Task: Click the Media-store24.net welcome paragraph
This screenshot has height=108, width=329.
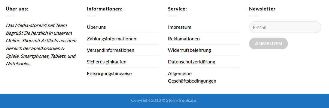Action: [x=41, y=45]
